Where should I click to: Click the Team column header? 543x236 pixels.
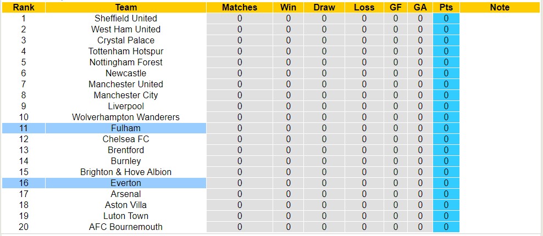126,7
